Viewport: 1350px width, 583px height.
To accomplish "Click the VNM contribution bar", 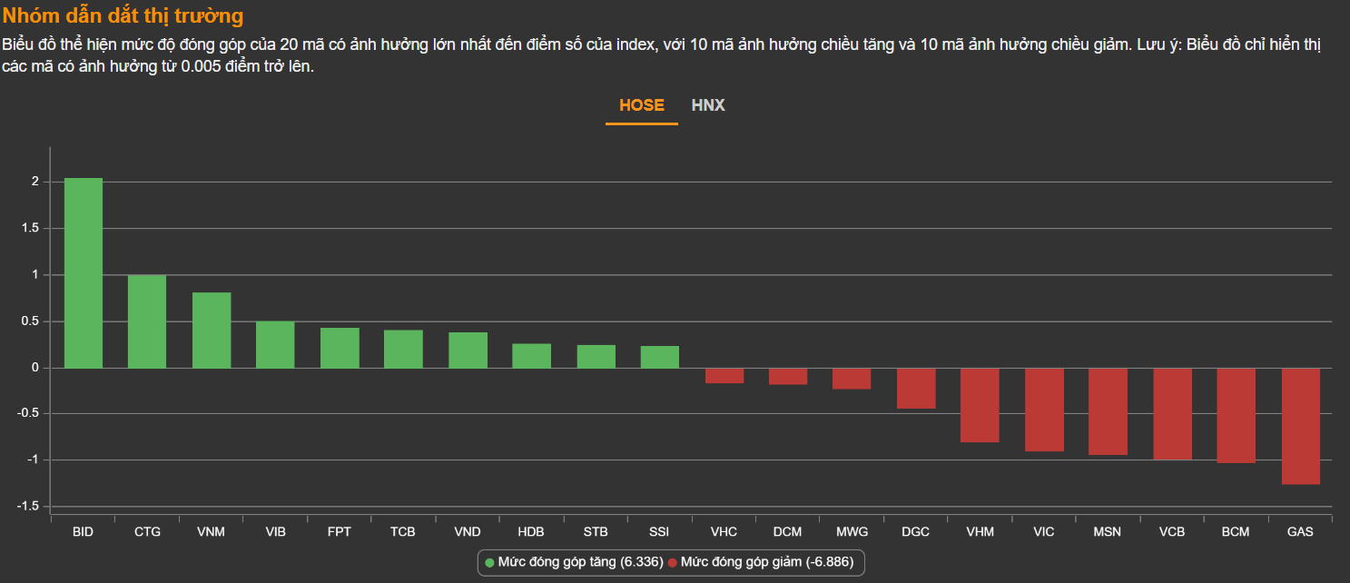I will pyautogui.click(x=212, y=330).
